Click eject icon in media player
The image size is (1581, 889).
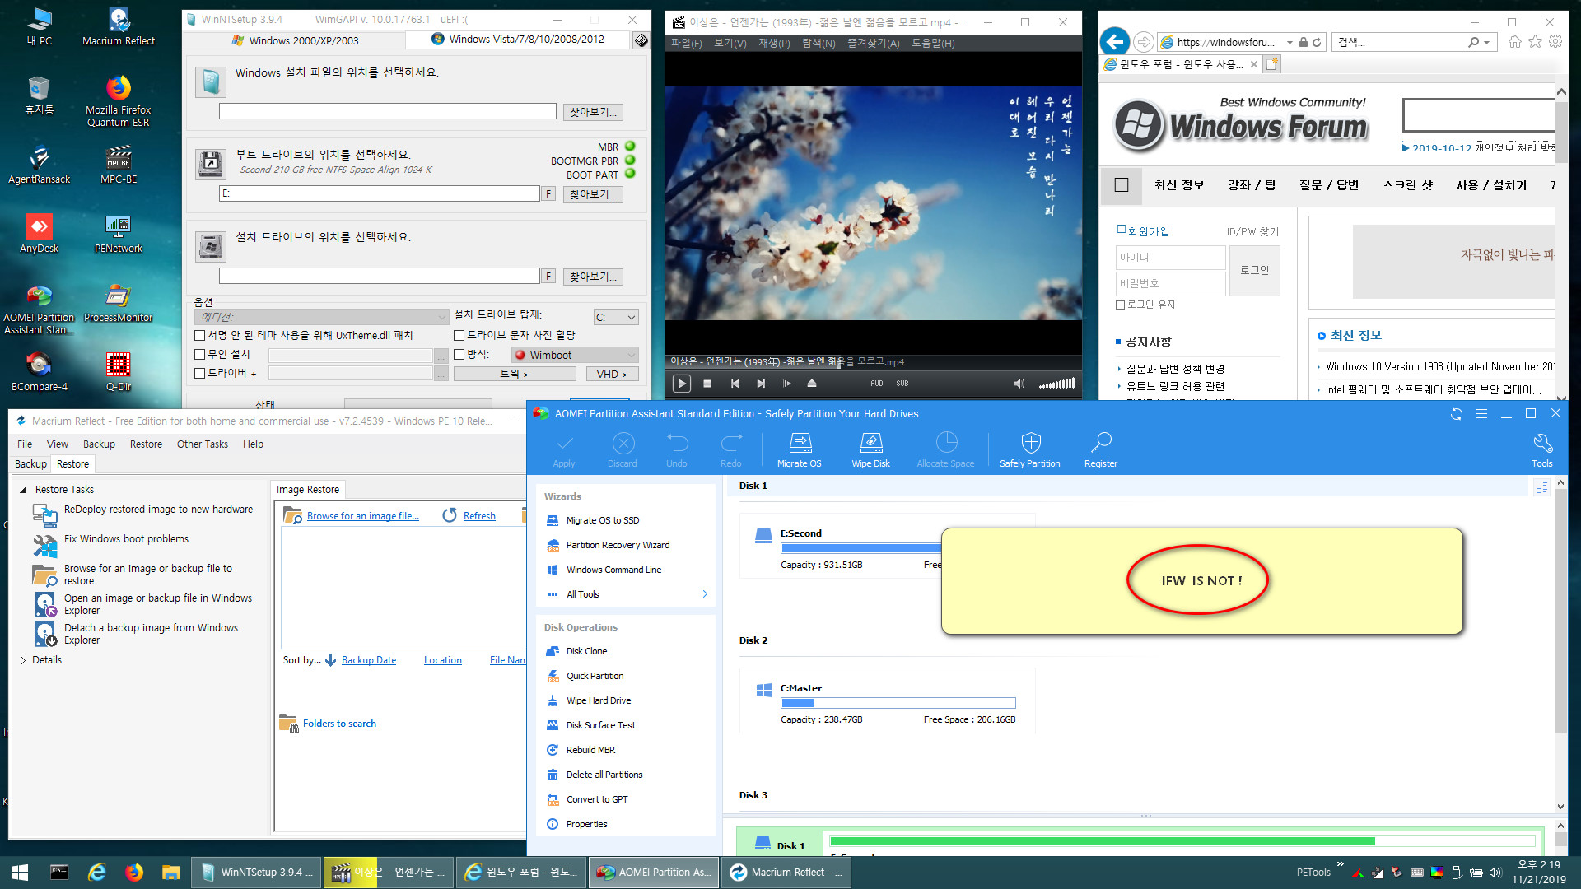pos(812,384)
